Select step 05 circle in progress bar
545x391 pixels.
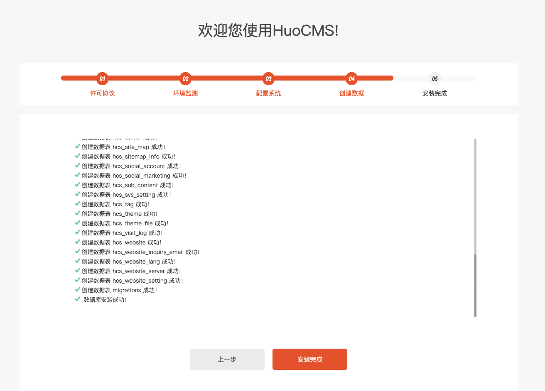coord(435,78)
